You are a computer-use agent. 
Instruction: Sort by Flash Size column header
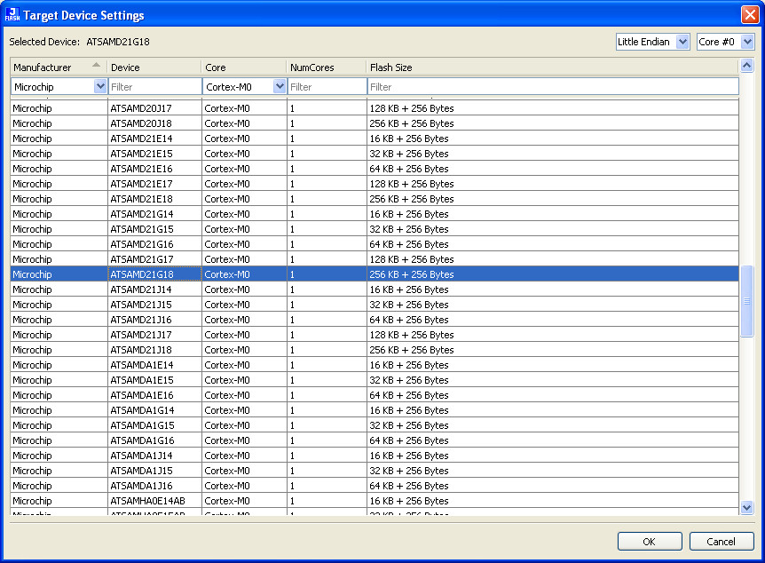[552, 67]
